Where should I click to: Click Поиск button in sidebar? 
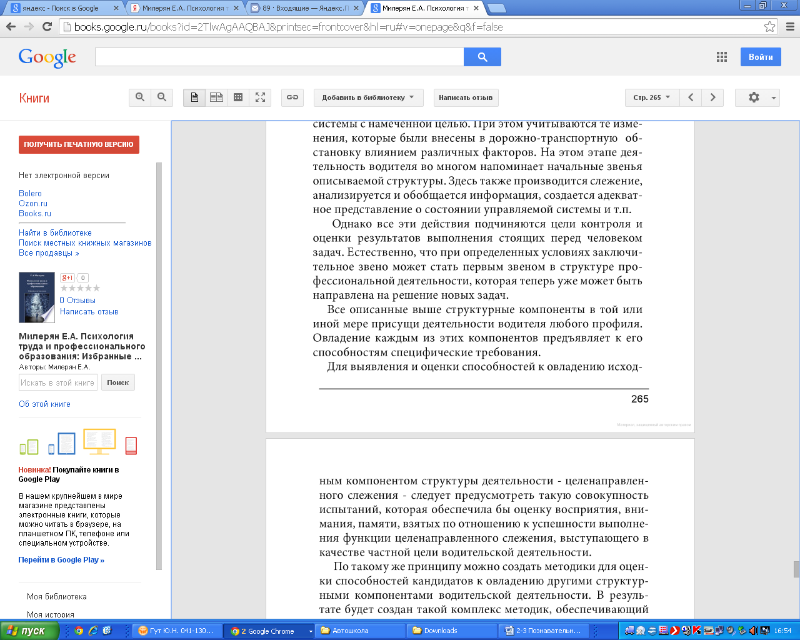117,382
